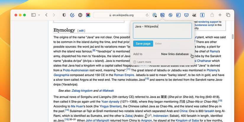
Task: Open the Ptolemy link
Action: pyautogui.click(x=212, y=70)
